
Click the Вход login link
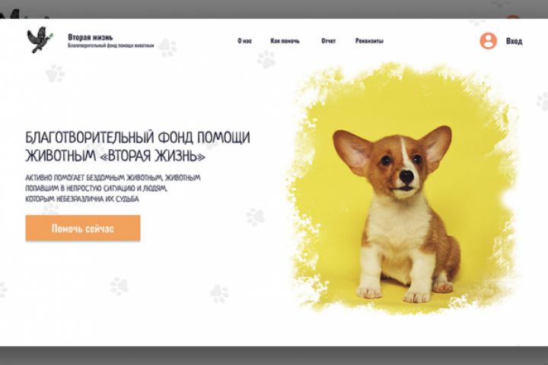514,41
